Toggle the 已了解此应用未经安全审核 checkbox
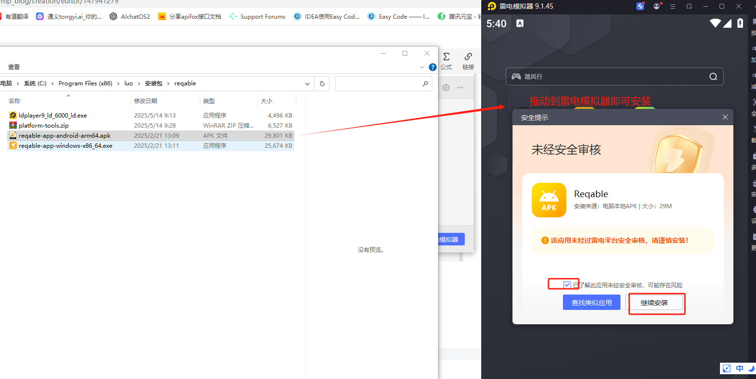The height and width of the screenshot is (379, 756). [567, 284]
